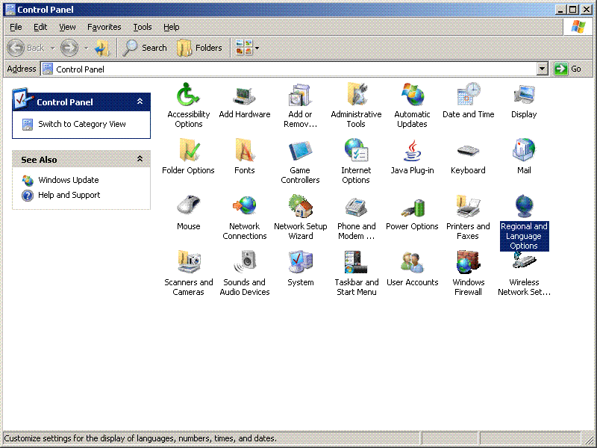Select Network Connections icon
The width and height of the screenshot is (597, 448).
245,207
